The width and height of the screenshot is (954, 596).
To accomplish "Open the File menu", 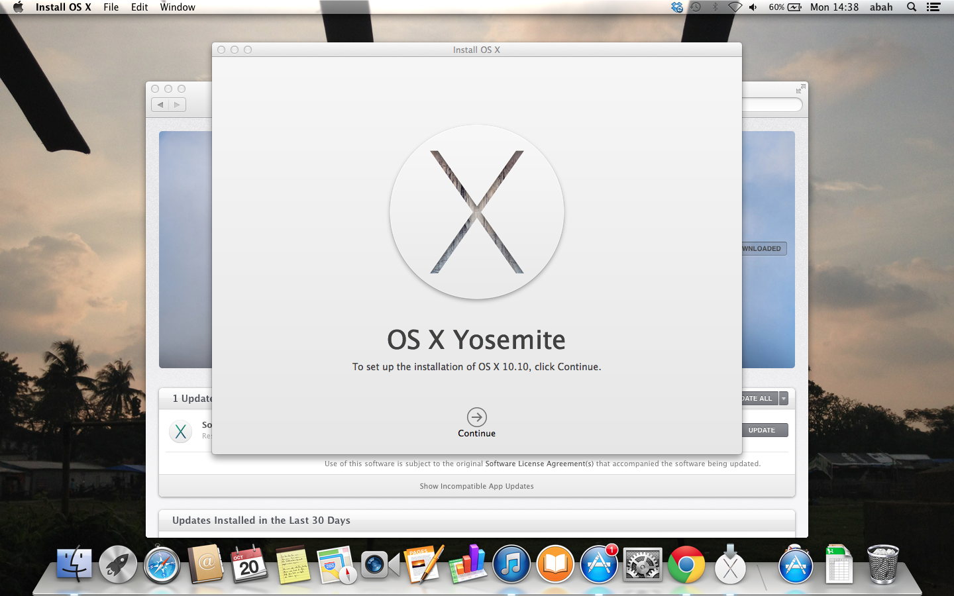I will click(x=111, y=7).
